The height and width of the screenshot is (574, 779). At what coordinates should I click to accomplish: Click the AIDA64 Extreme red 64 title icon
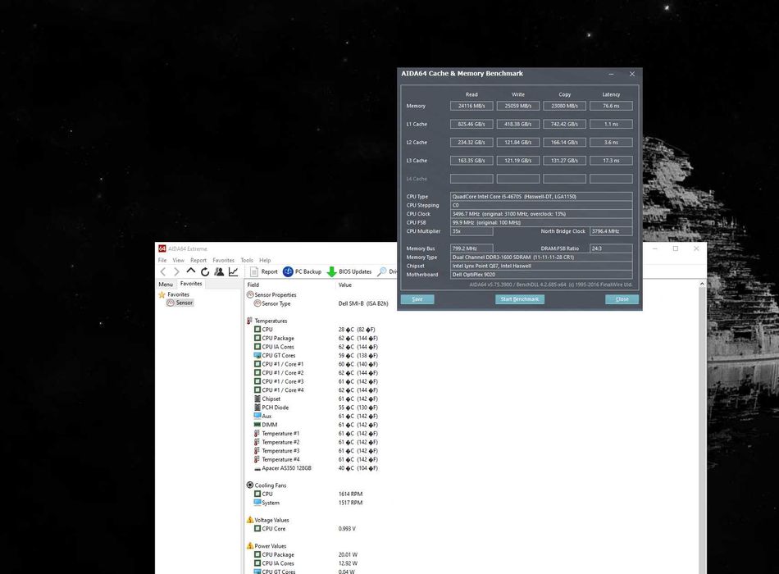pyautogui.click(x=162, y=248)
